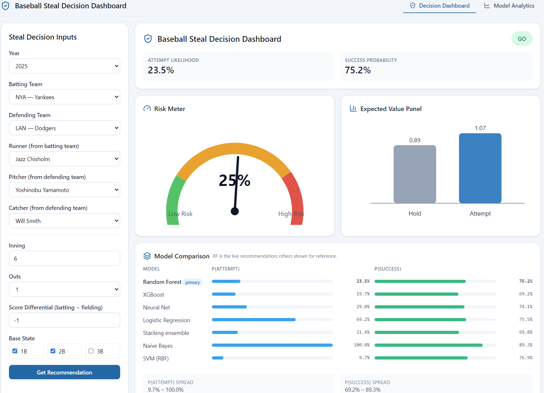
Task: Click the shield icon beside the card title
Action: coord(148,39)
